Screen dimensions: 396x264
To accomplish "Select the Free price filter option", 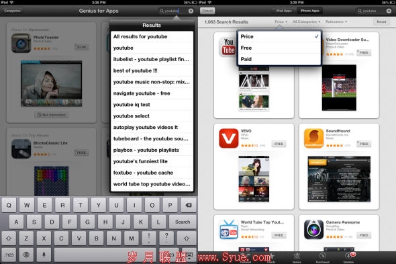I will [279, 48].
